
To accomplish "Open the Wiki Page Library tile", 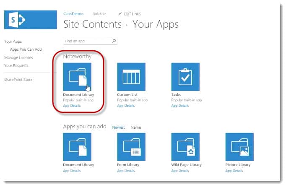I will (x=185, y=147).
